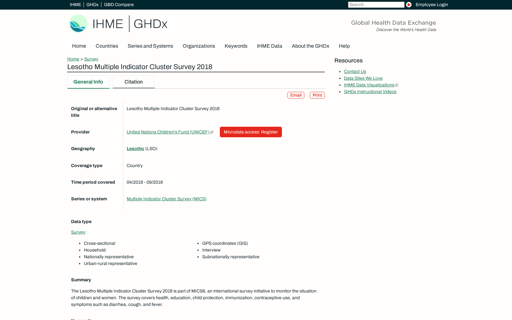Click the Data type section heading
Viewport: 512px width, 320px height.
click(x=81, y=222)
